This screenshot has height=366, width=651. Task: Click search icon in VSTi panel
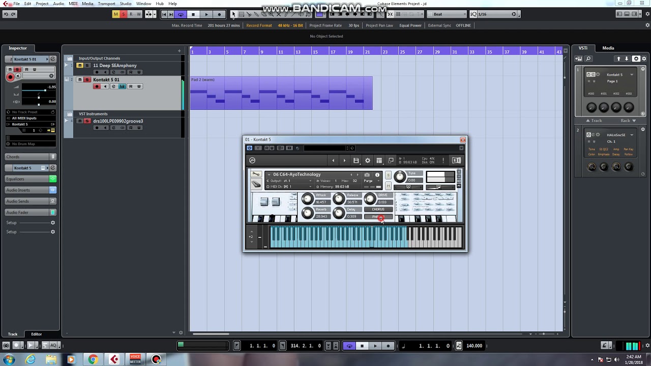[x=588, y=59]
